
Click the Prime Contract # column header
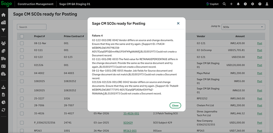pos(74,36)
